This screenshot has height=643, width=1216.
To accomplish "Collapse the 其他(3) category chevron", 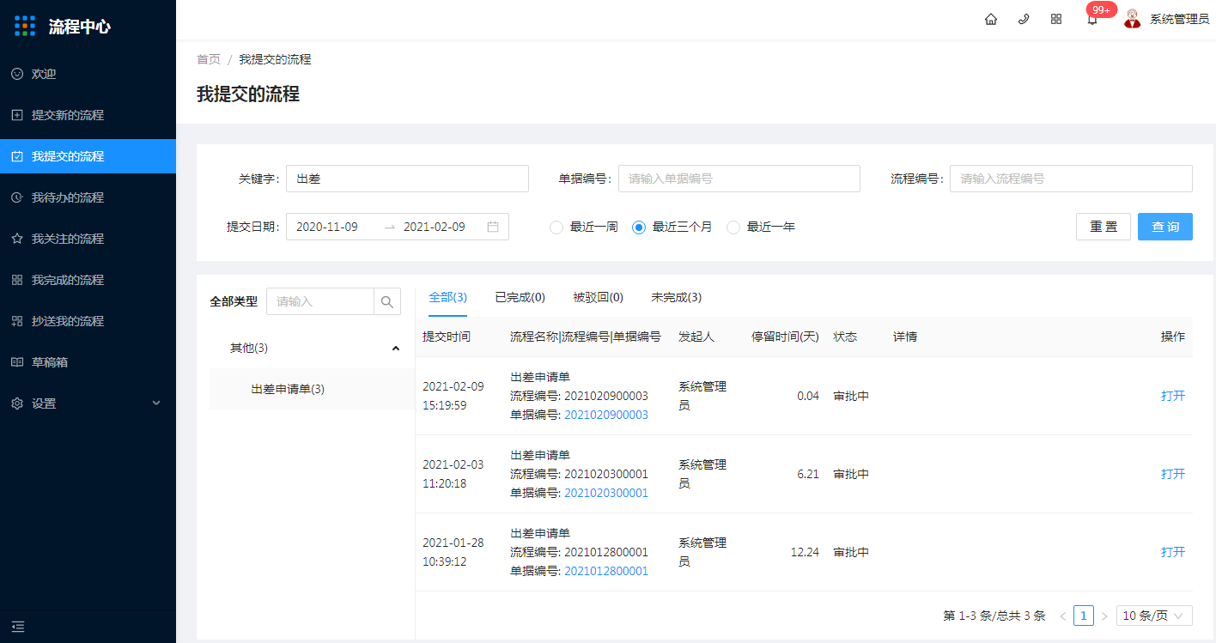I will [396, 348].
